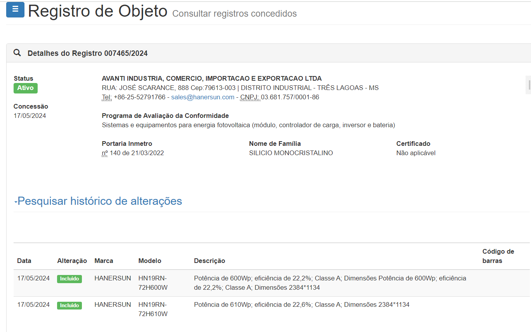
Task: Open the sales@hanersun.com email link
Action: pos(203,97)
